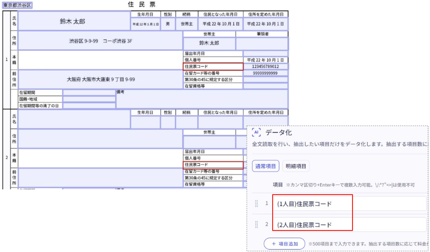
Task: Click the AI icon beside データ化 heading
Action: click(256, 132)
